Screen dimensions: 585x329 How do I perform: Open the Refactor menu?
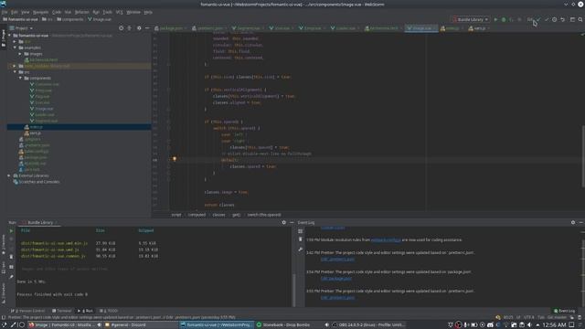point(81,12)
